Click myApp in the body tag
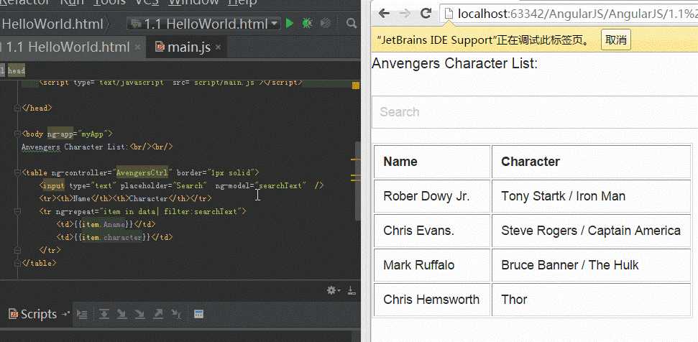Screen dimensions: 698x342 pyautogui.click(x=93, y=134)
